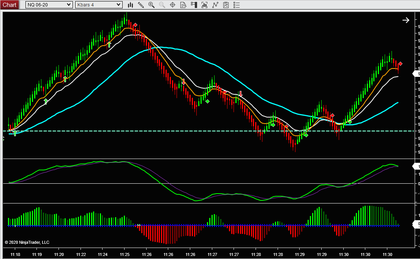
Task: Click the current price marker on price axis
Action: click(416, 74)
